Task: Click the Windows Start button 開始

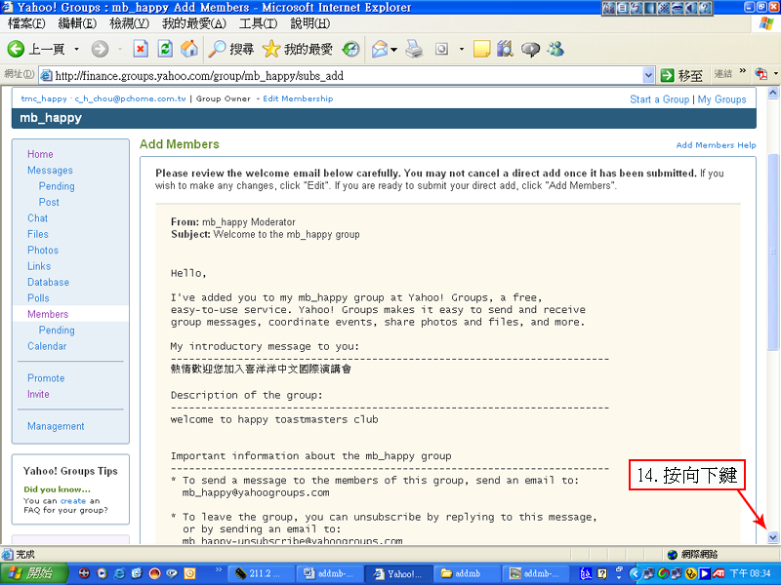Action: pyautogui.click(x=29, y=573)
